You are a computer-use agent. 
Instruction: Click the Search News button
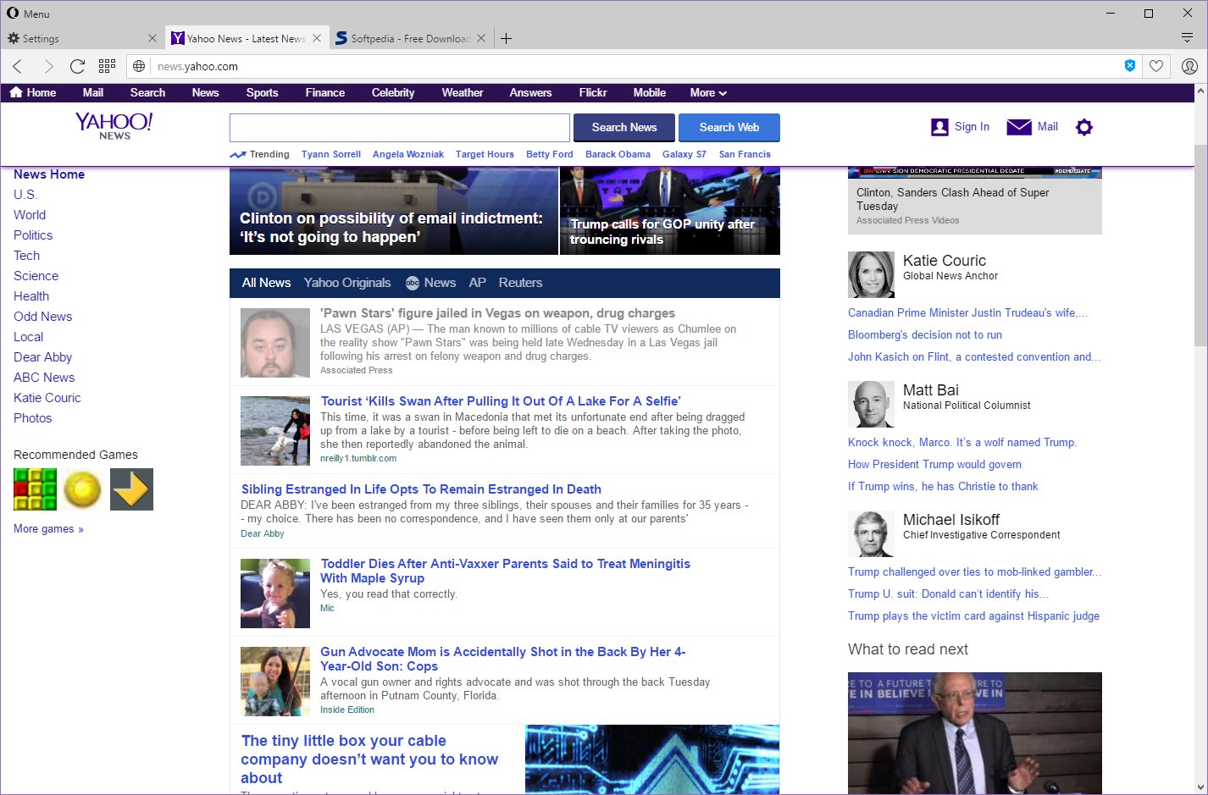click(624, 128)
